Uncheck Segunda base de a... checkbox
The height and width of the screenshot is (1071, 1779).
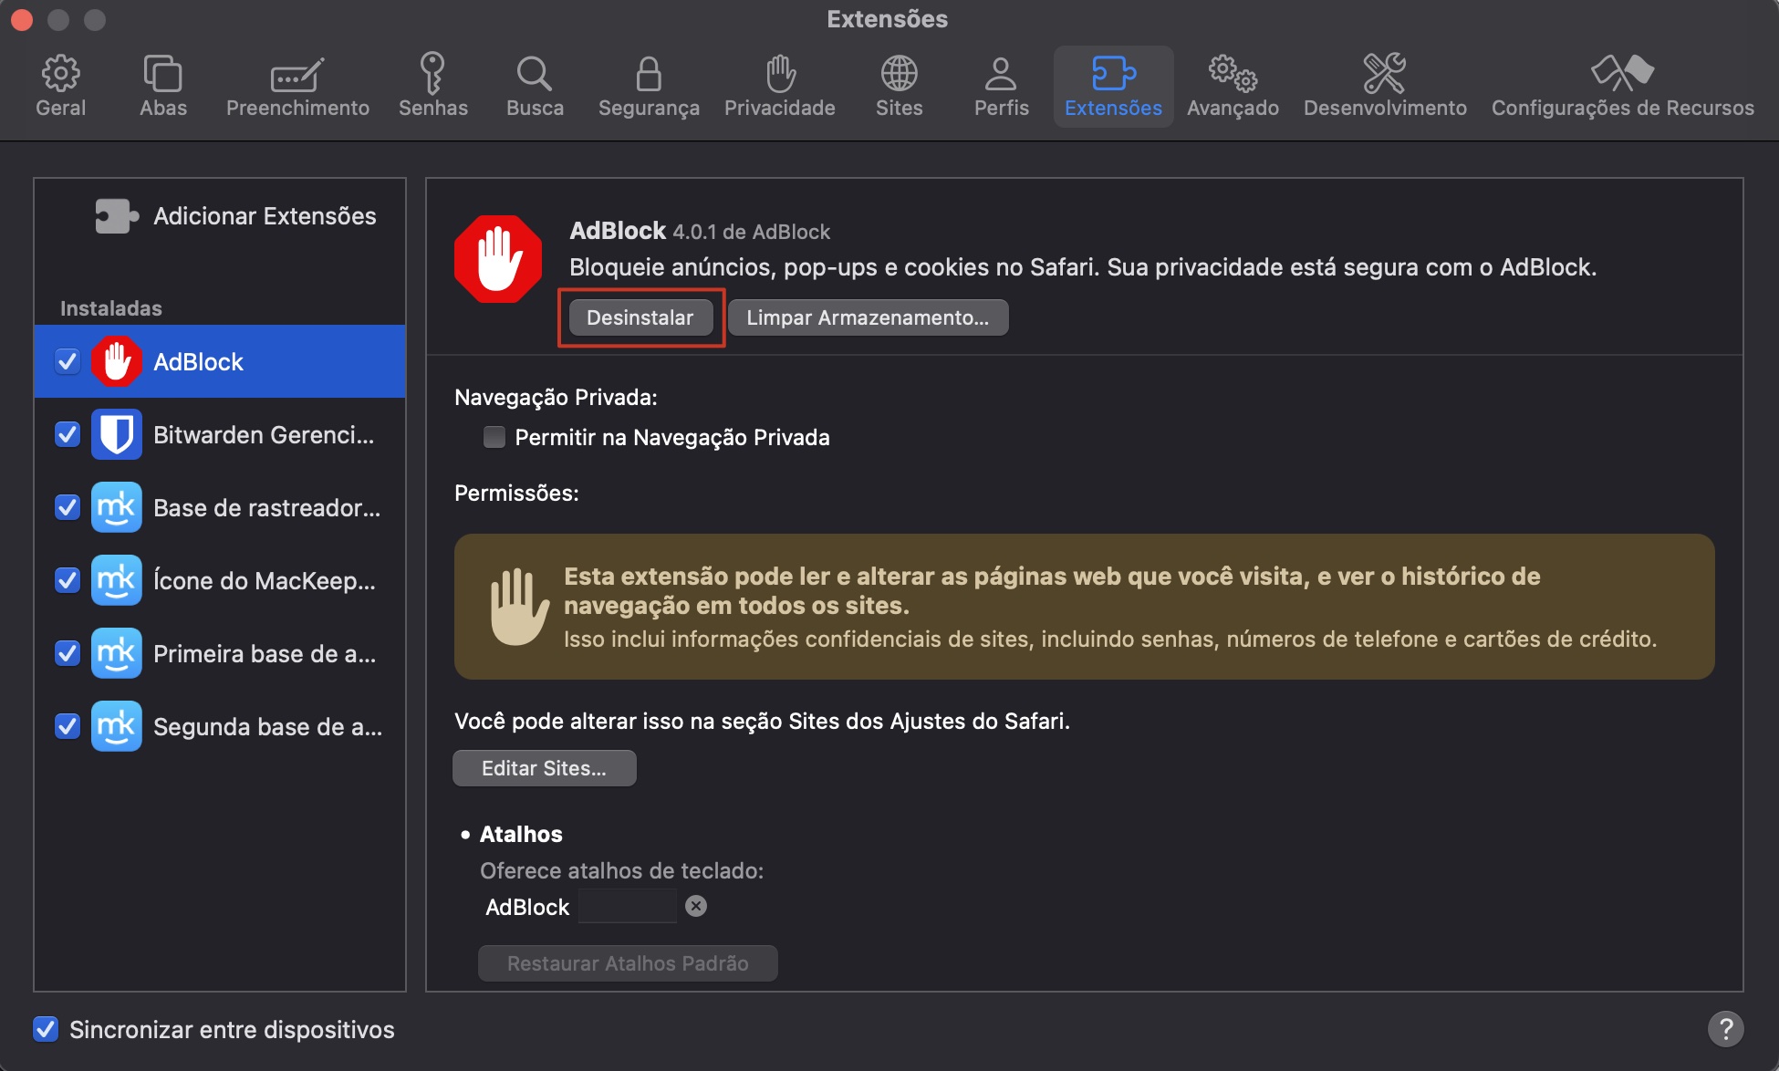pyautogui.click(x=68, y=726)
